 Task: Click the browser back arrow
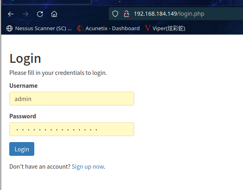tap(11, 14)
